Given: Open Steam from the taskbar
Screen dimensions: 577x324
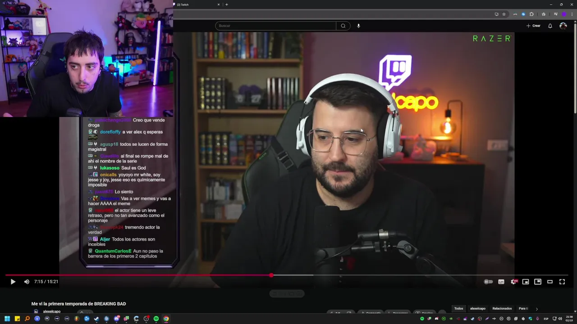Looking at the screenshot, I should pos(96,319).
